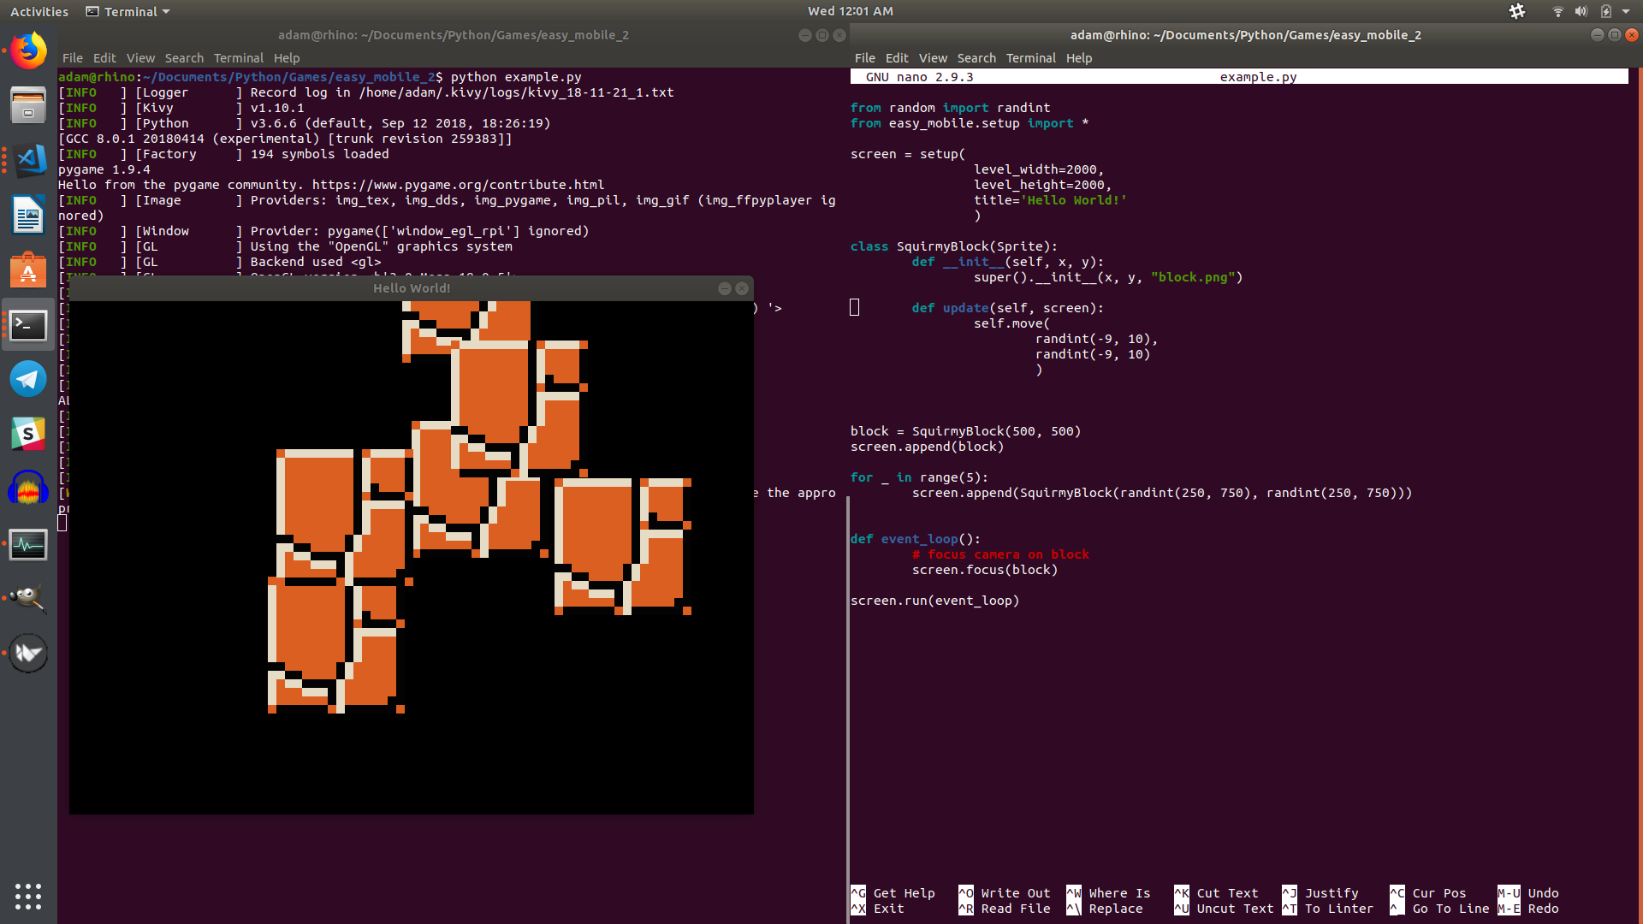Launch Visual Studio Code from dock
The height and width of the screenshot is (924, 1643).
coord(28,160)
